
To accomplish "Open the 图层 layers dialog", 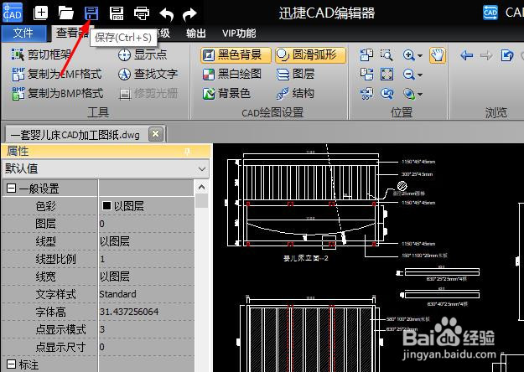I will point(295,74).
